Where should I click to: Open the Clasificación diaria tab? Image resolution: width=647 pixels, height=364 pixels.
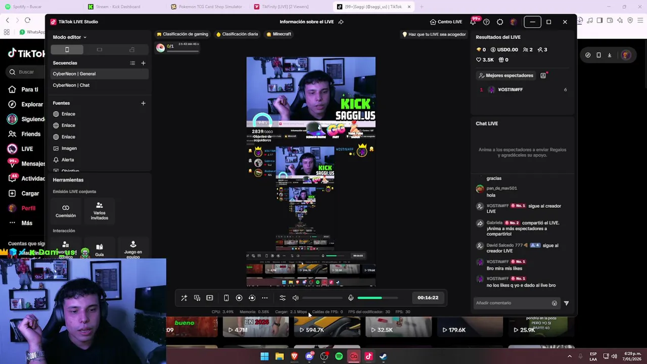[x=237, y=34]
